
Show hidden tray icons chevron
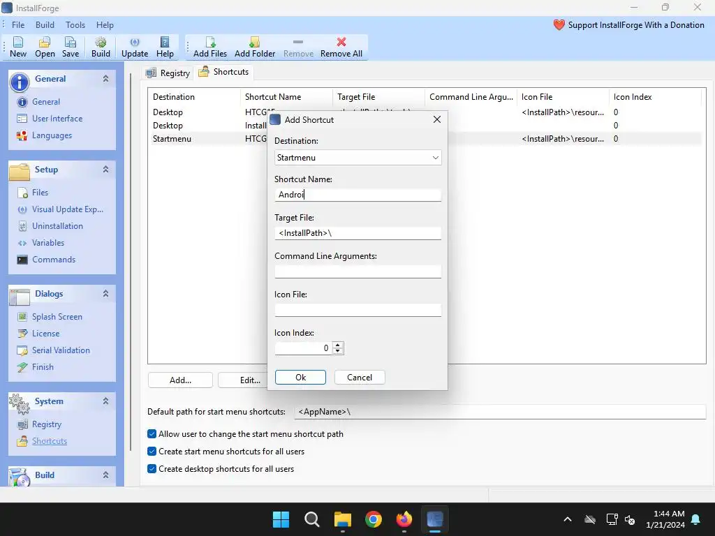(x=567, y=519)
